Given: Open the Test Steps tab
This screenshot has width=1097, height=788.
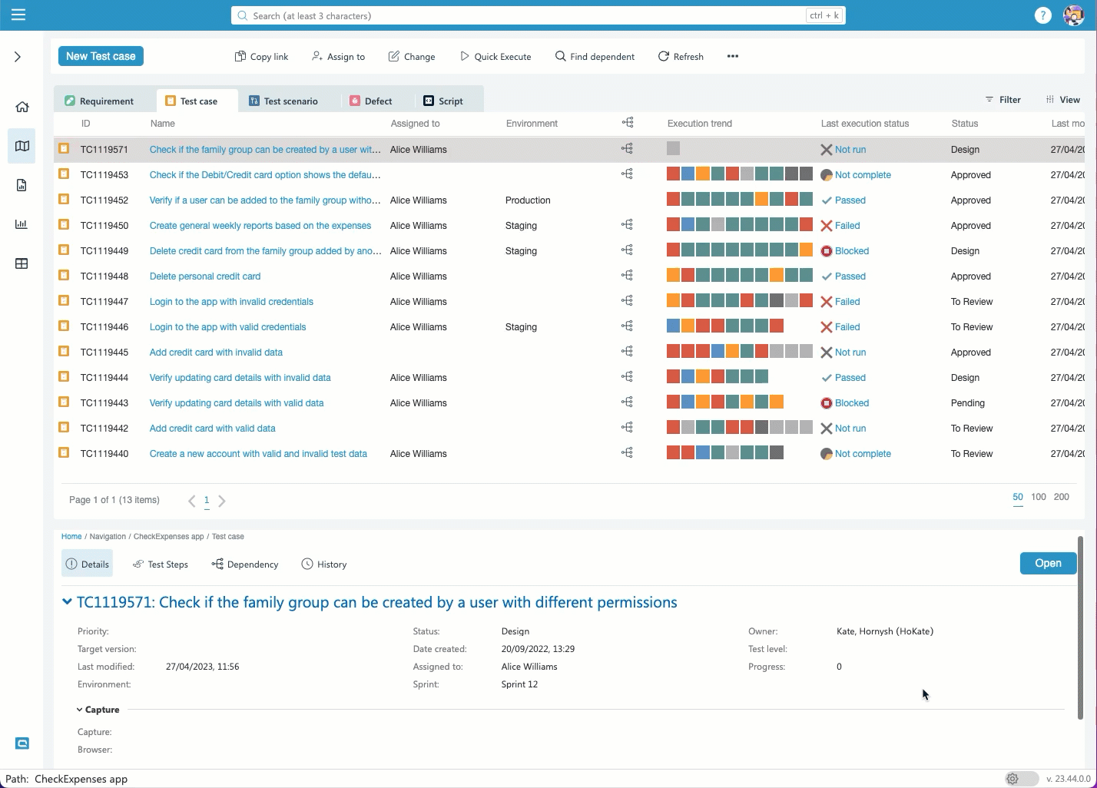Looking at the screenshot, I should (161, 565).
